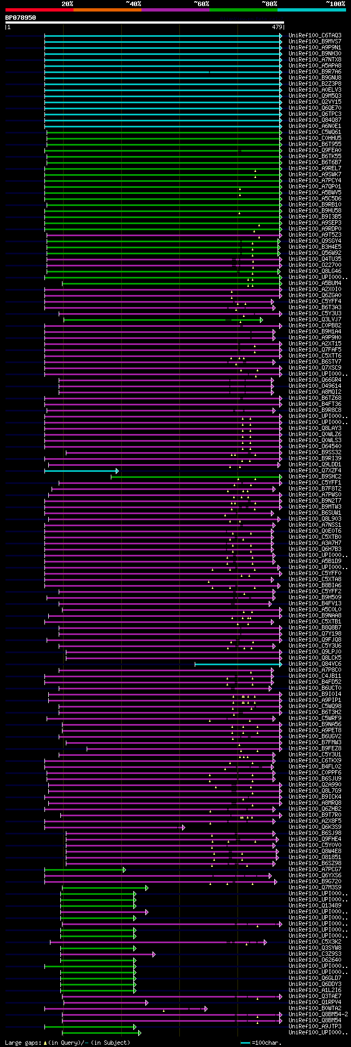This screenshot has width=351, height=1047.
Task: Select hit UniRef100_C6TKX9
Action: 315,761
